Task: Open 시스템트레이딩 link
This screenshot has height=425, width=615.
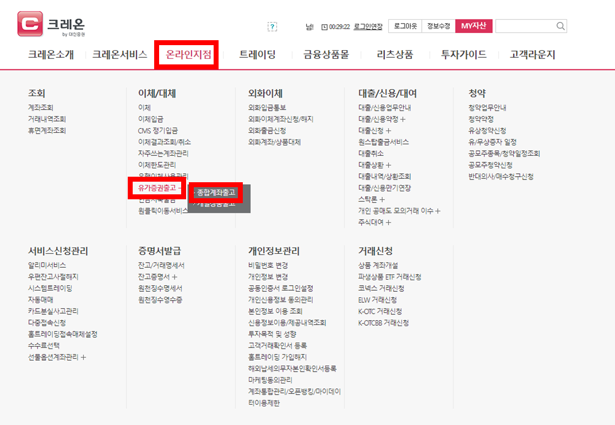Action: [50, 288]
